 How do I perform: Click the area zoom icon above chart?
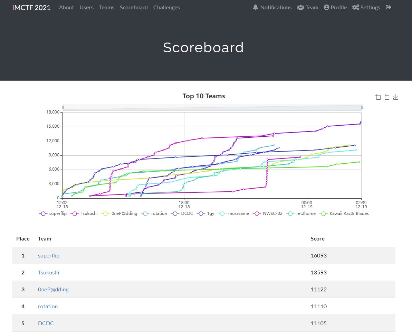pos(378,97)
